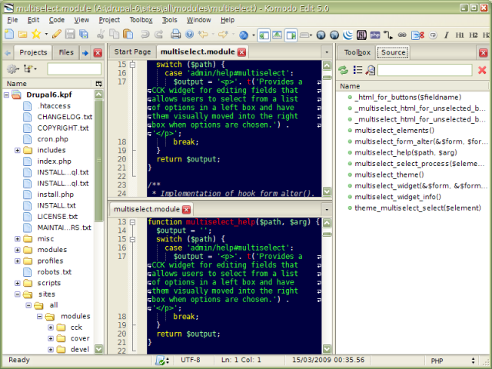Expand the profiles folder
The image size is (492, 369).
tap(17, 261)
